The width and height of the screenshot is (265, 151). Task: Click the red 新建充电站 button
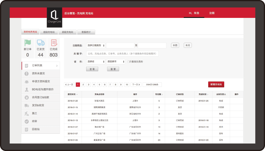point(216,84)
